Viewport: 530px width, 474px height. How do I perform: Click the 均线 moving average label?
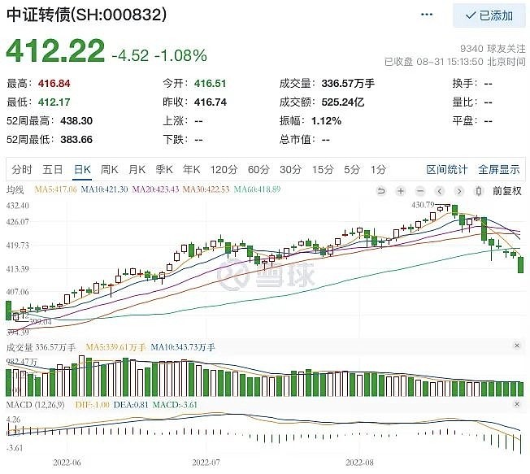click(x=15, y=189)
